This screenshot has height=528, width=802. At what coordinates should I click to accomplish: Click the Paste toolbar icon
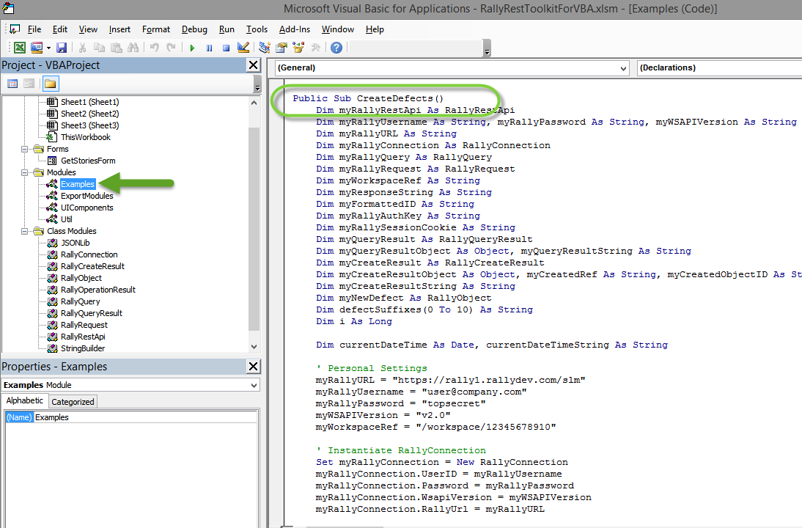point(117,48)
